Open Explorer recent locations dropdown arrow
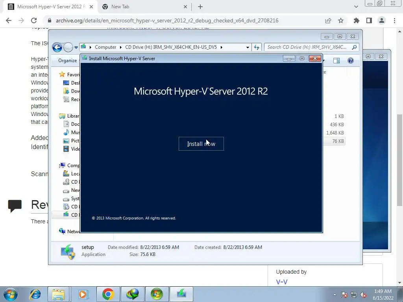The image size is (403, 302). point(76,47)
